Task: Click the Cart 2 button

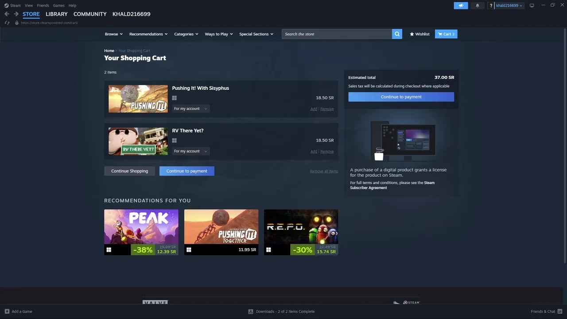Action: click(446, 34)
